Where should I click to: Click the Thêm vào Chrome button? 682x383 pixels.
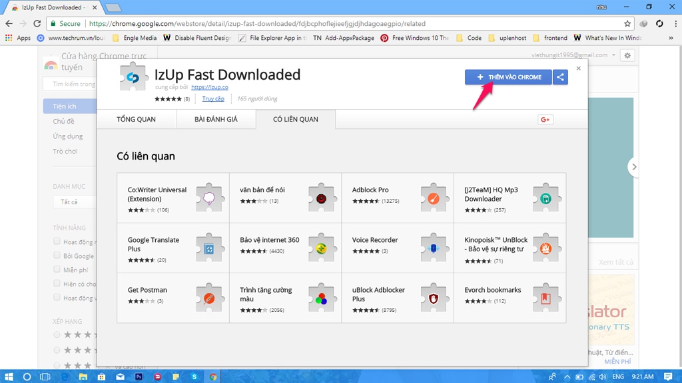[x=508, y=77]
